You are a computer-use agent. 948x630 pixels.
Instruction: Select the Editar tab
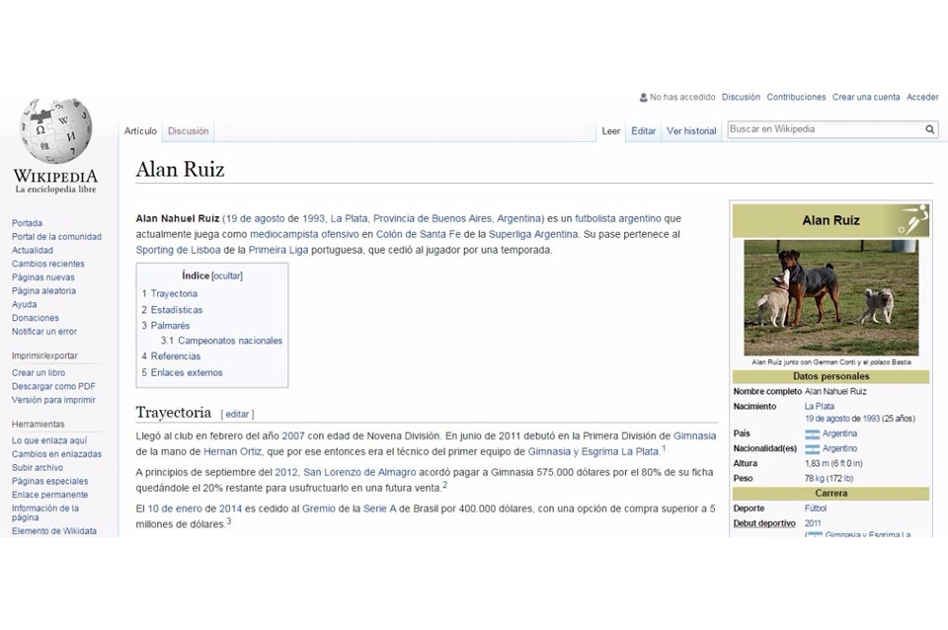(x=644, y=131)
